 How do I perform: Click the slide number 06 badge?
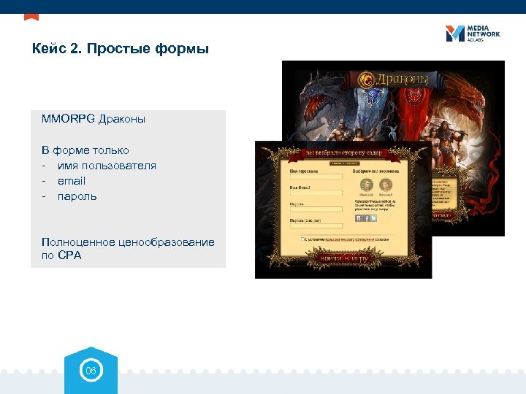tap(91, 370)
